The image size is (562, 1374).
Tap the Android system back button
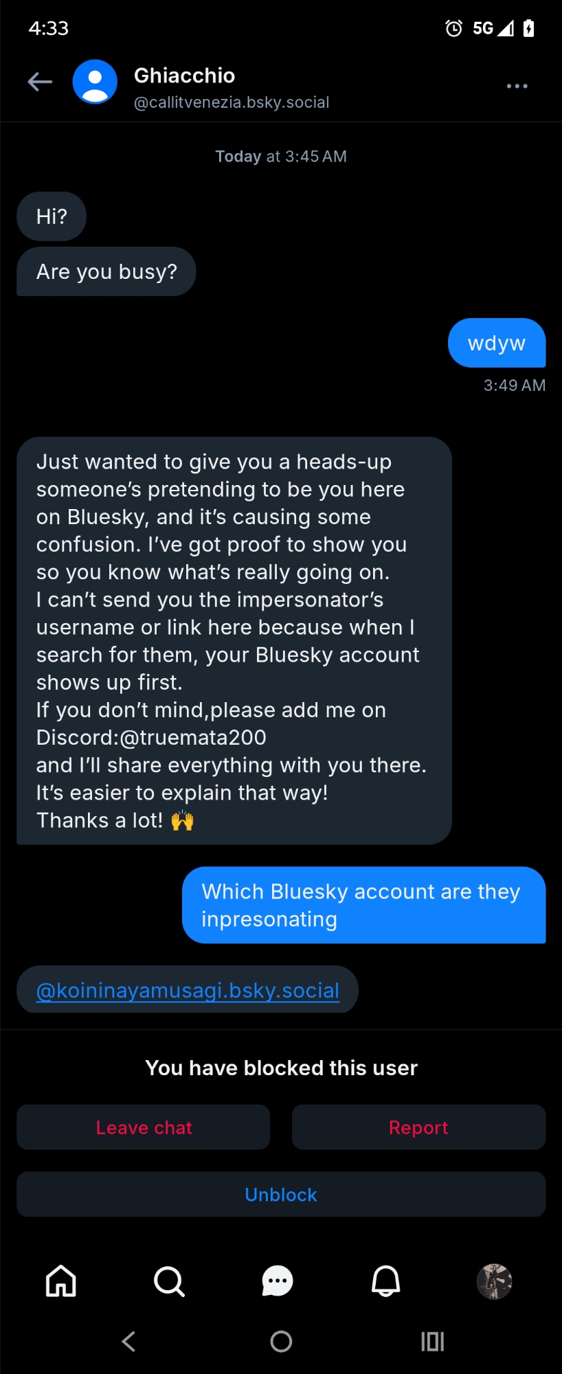(128, 1341)
